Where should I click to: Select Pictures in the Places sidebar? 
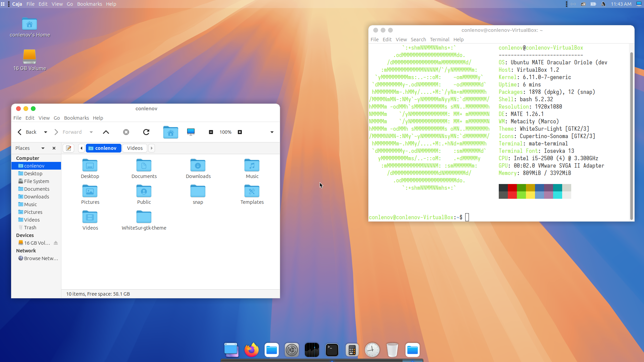click(36, 212)
